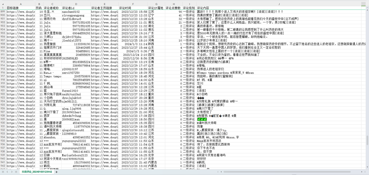Click the 评论级别 header cell
This screenshot has height=175, width=369.
(189, 8)
